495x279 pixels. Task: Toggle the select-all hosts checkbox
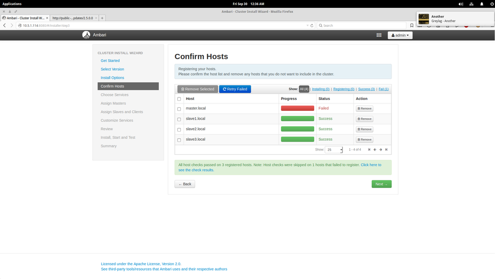(179, 99)
